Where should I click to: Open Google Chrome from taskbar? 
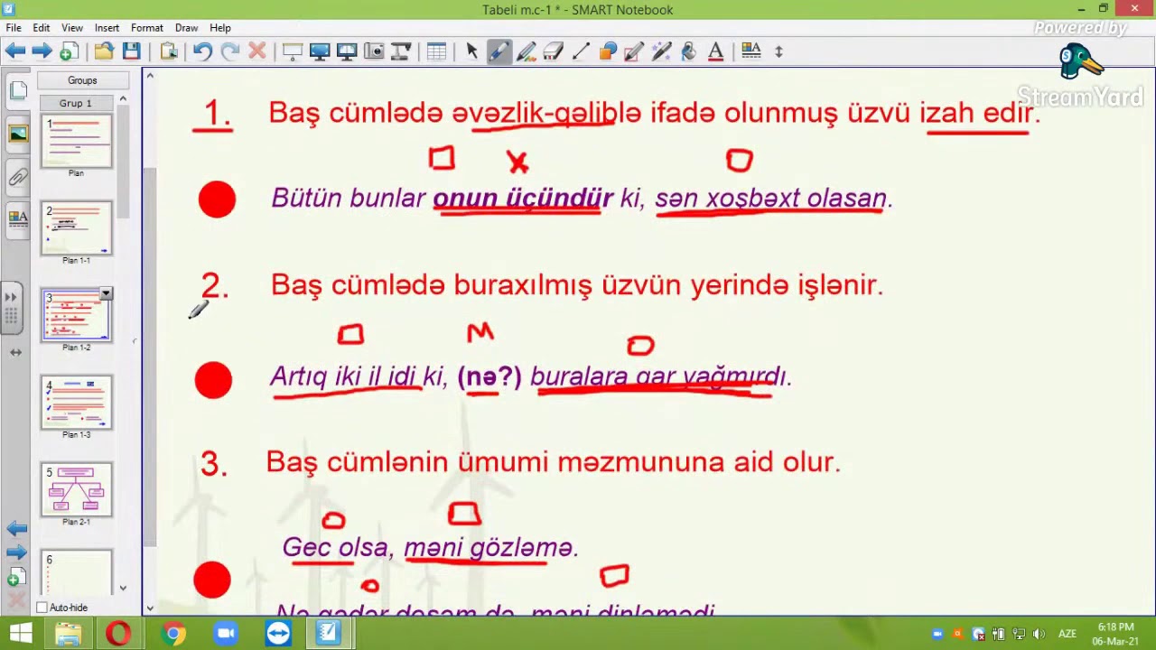tap(173, 635)
